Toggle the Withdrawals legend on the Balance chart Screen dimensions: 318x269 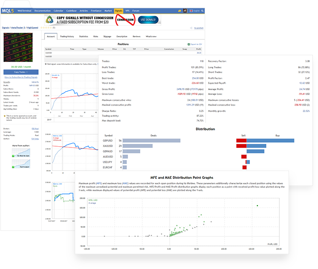point(57,140)
